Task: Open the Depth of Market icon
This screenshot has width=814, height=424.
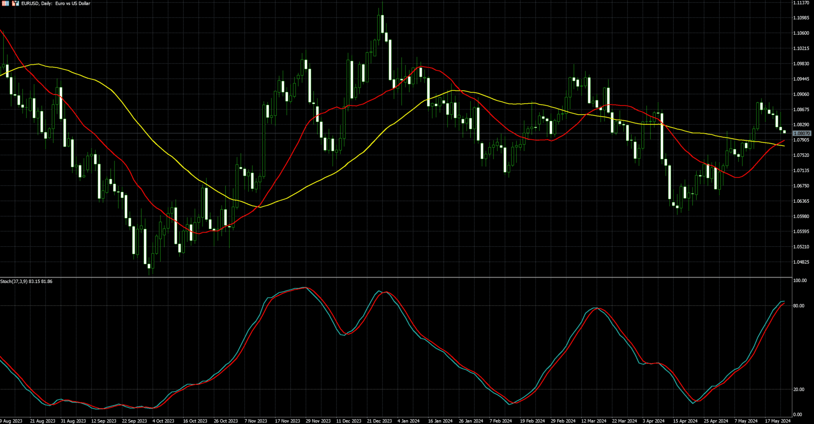Action: coord(16,3)
